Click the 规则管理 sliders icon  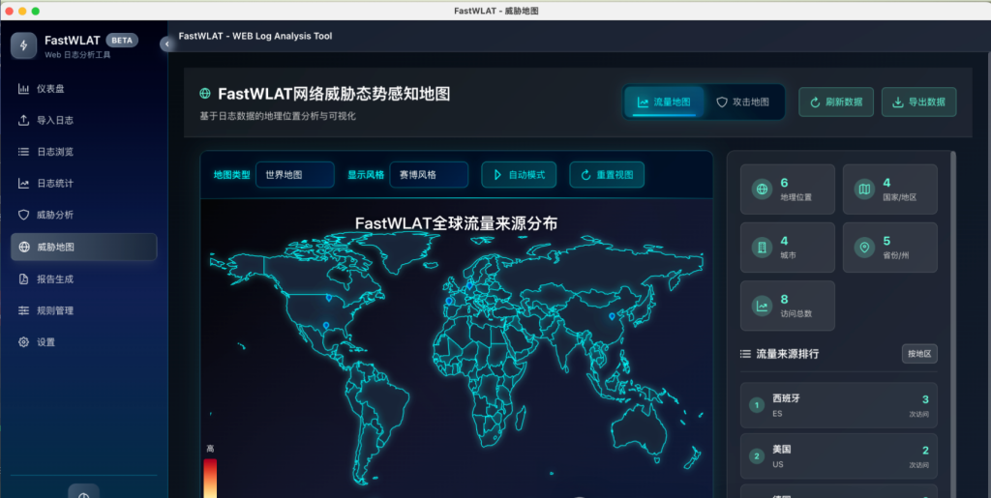coord(24,310)
